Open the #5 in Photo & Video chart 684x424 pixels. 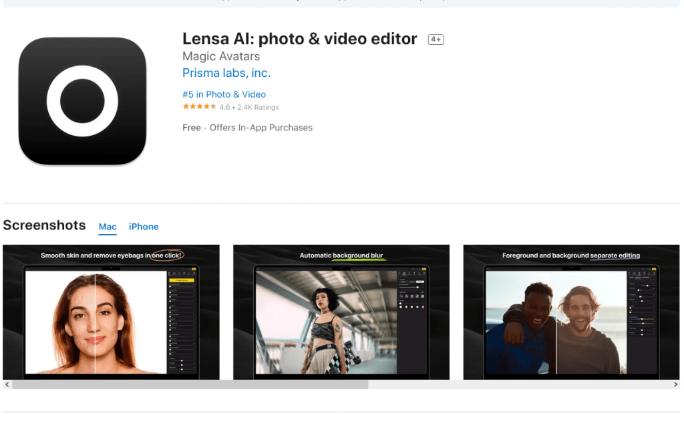(224, 94)
